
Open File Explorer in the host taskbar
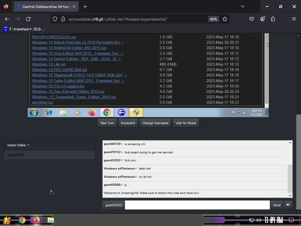tap(51, 220)
